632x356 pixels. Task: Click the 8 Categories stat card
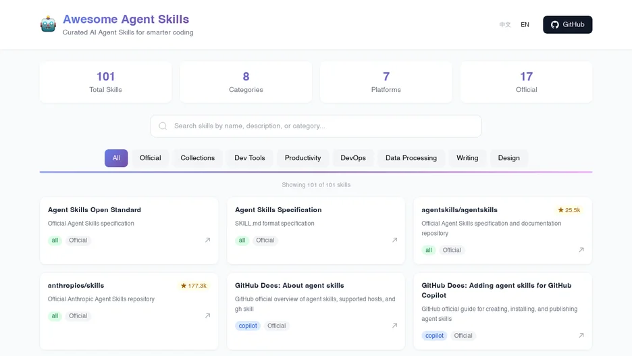(246, 82)
